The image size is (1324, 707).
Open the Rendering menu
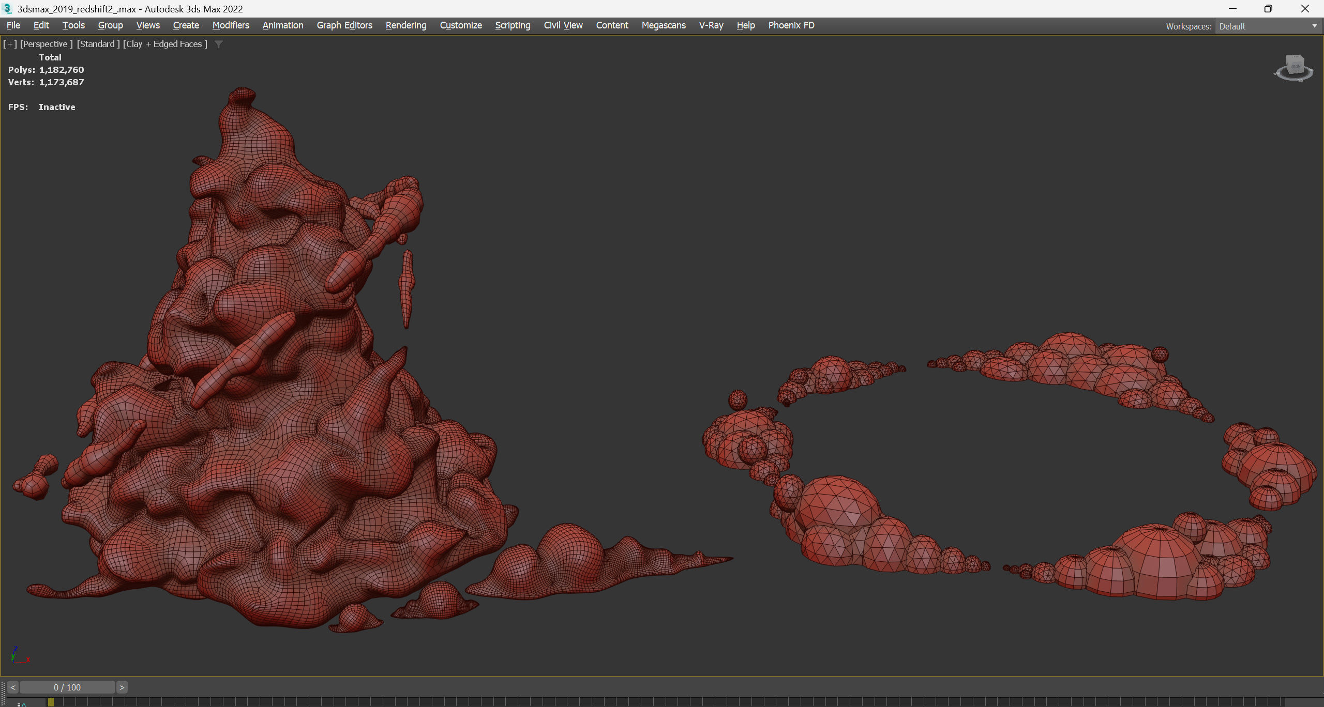coord(406,25)
